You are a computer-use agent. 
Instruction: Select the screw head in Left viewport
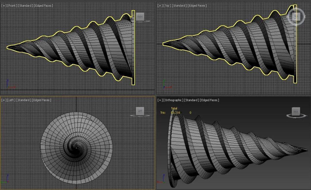(x=77, y=148)
